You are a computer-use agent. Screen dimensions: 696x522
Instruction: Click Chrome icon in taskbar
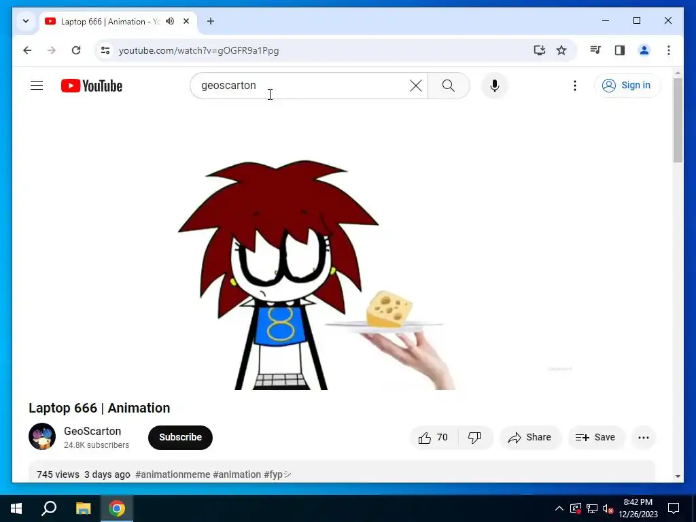117,508
